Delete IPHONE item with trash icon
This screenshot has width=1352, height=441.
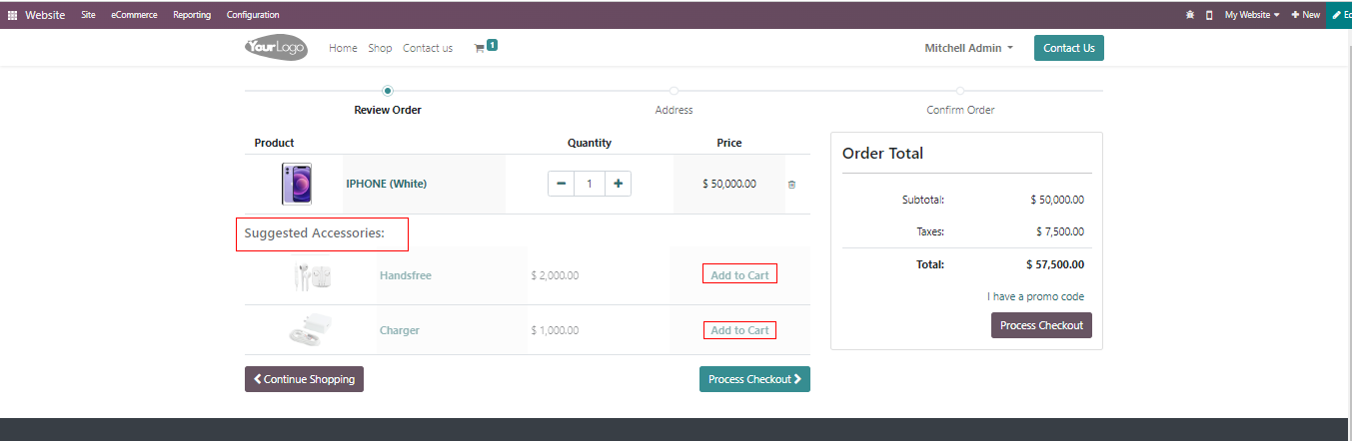pos(791,185)
